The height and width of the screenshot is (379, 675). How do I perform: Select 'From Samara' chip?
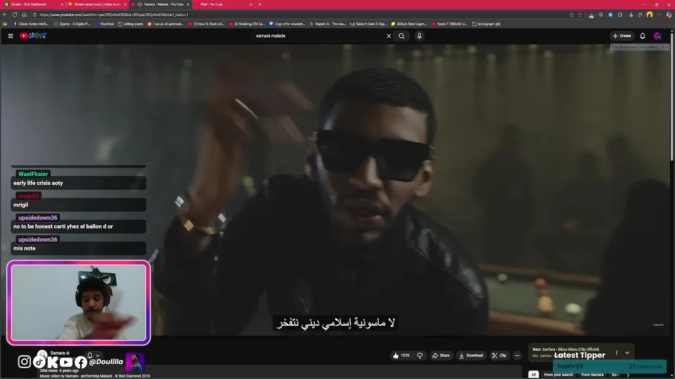tap(592, 375)
